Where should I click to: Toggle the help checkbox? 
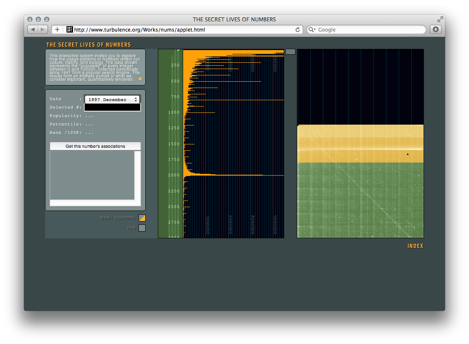(x=142, y=228)
